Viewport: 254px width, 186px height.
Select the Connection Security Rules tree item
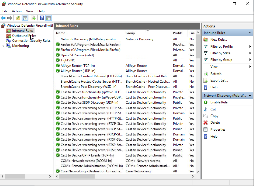(31, 41)
